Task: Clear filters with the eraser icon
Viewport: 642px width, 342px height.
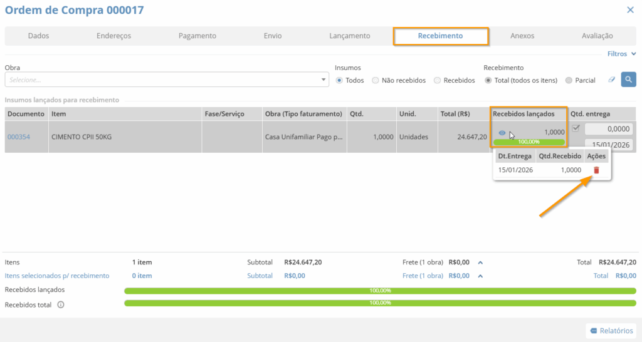Action: [612, 80]
